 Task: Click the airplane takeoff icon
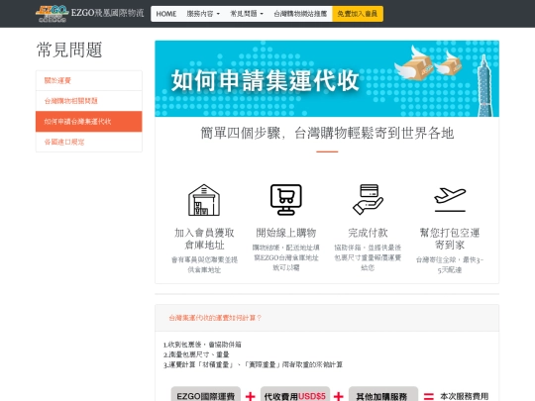point(450,200)
